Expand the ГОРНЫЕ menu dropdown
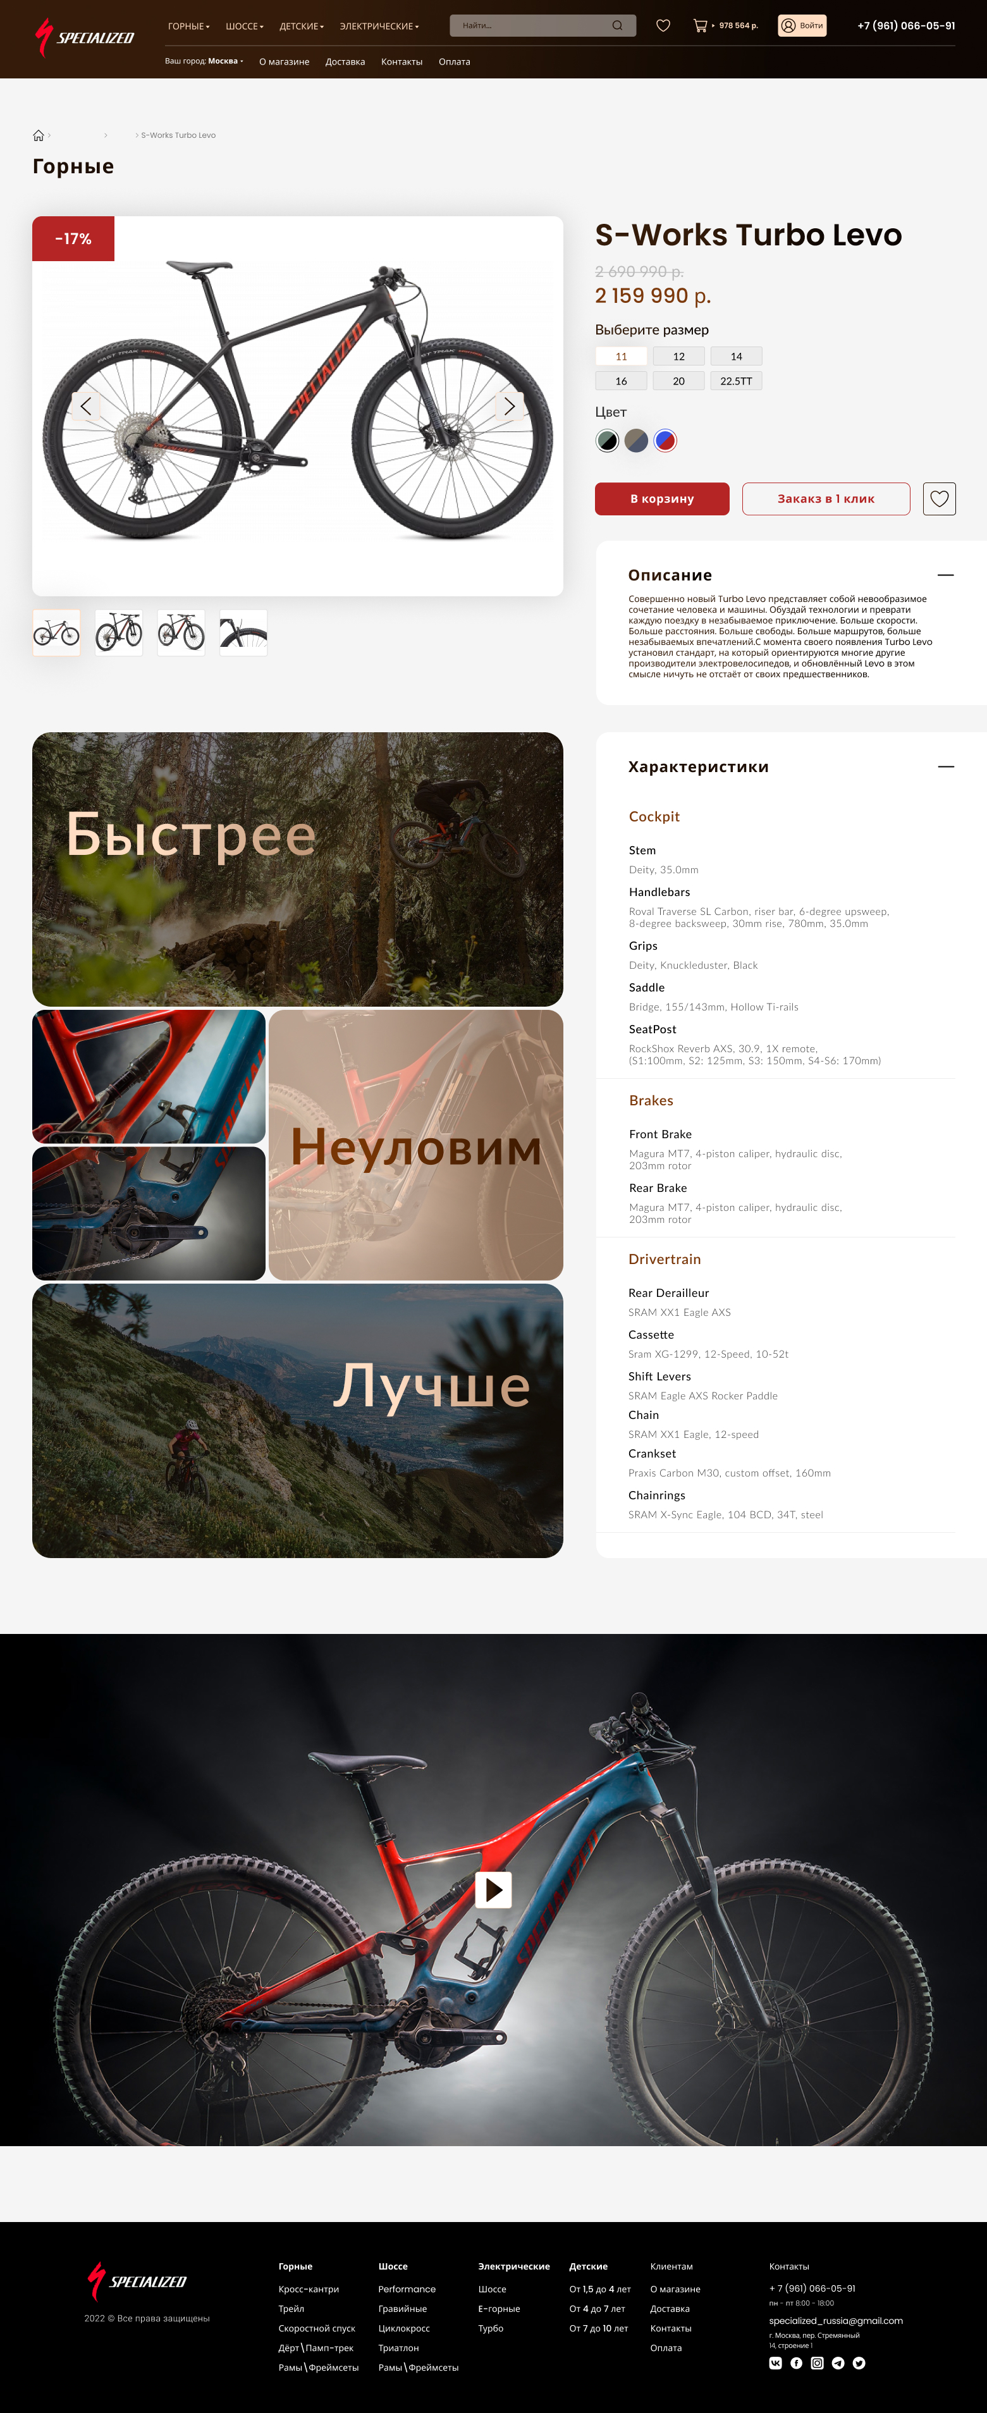The image size is (987, 2413). (188, 26)
